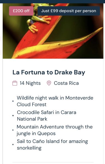Click the calendar icon beside 14 Nights

pyautogui.click(x=15, y=83)
